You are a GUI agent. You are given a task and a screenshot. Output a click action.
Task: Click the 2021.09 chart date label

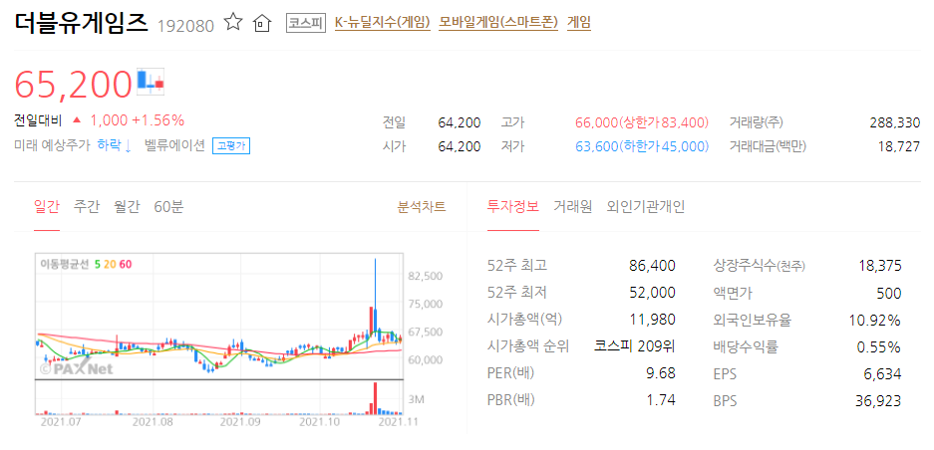click(x=240, y=422)
